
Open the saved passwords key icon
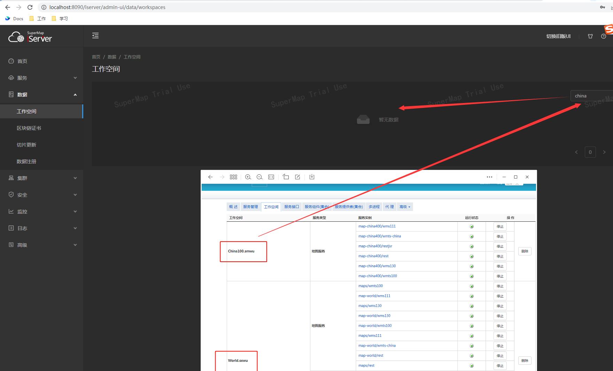click(602, 7)
